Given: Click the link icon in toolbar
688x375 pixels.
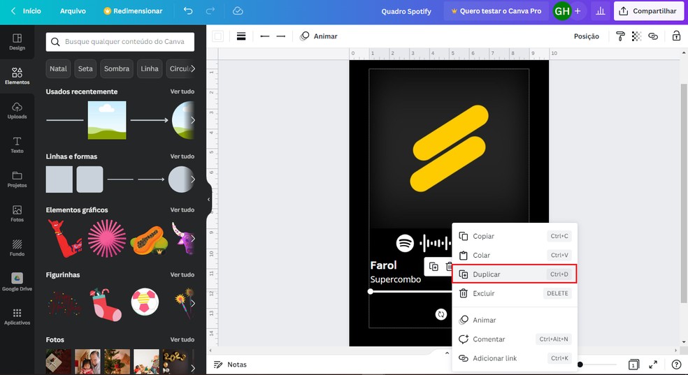Looking at the screenshot, I should pos(653,36).
